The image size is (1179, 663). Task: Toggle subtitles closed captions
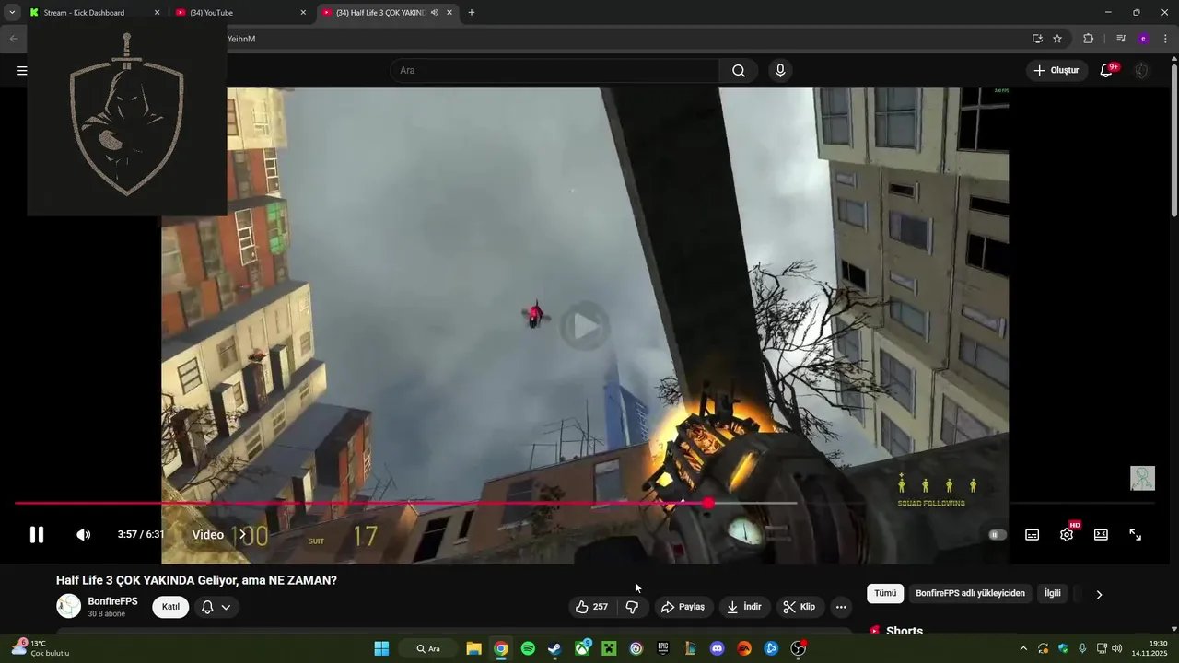click(x=1033, y=535)
